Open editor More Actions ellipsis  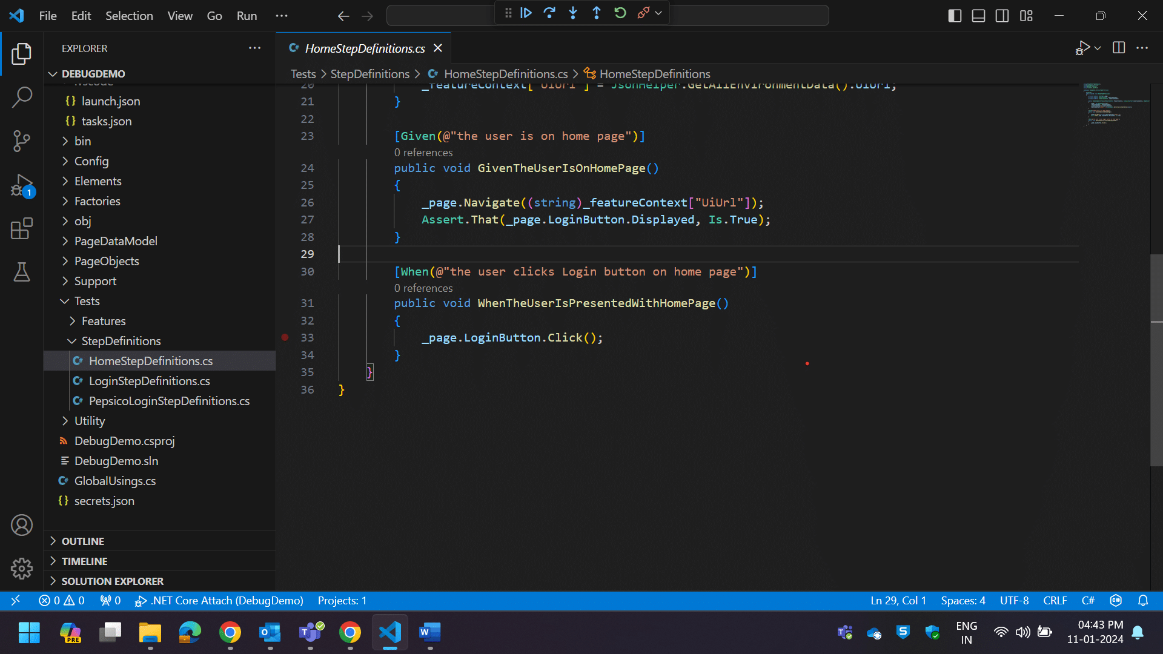click(x=1142, y=48)
